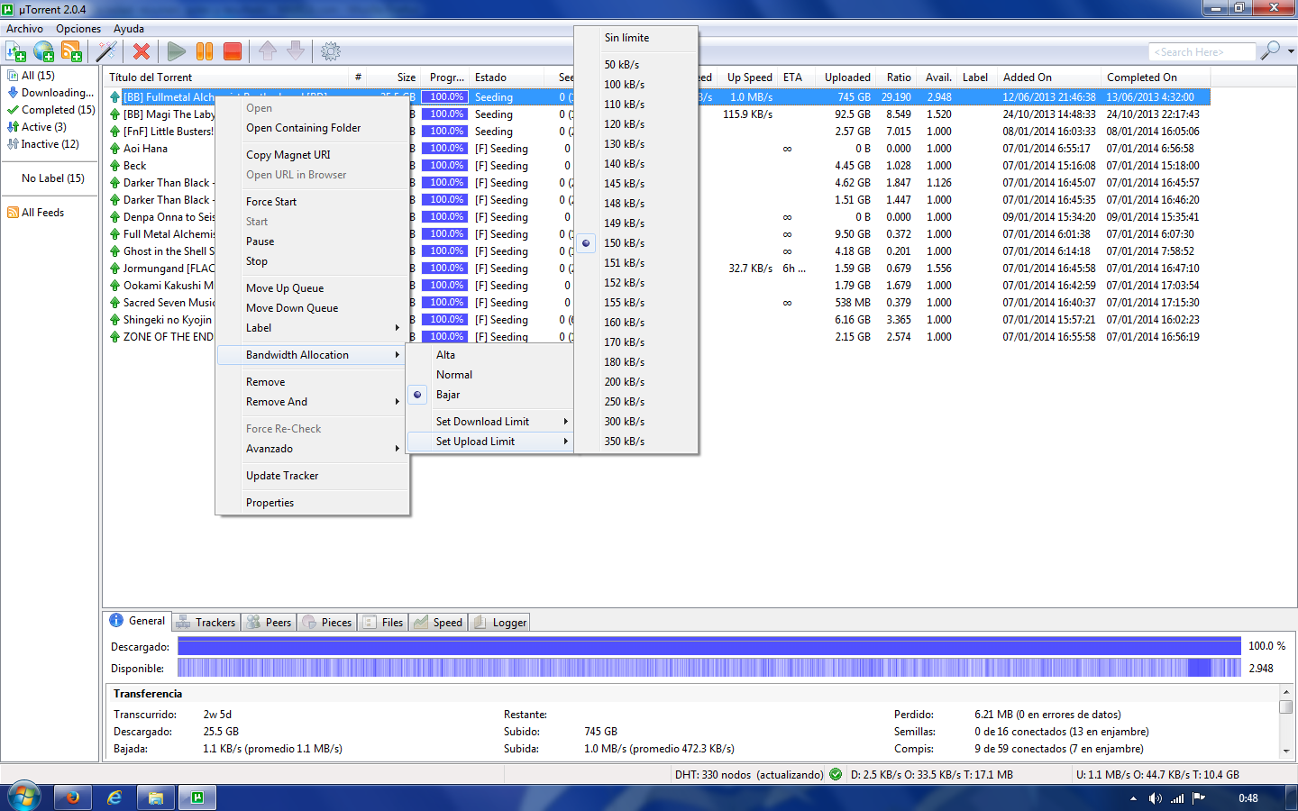Image resolution: width=1298 pixels, height=811 pixels.
Task: Click the uTorrent taskbar button
Action: [x=197, y=797]
